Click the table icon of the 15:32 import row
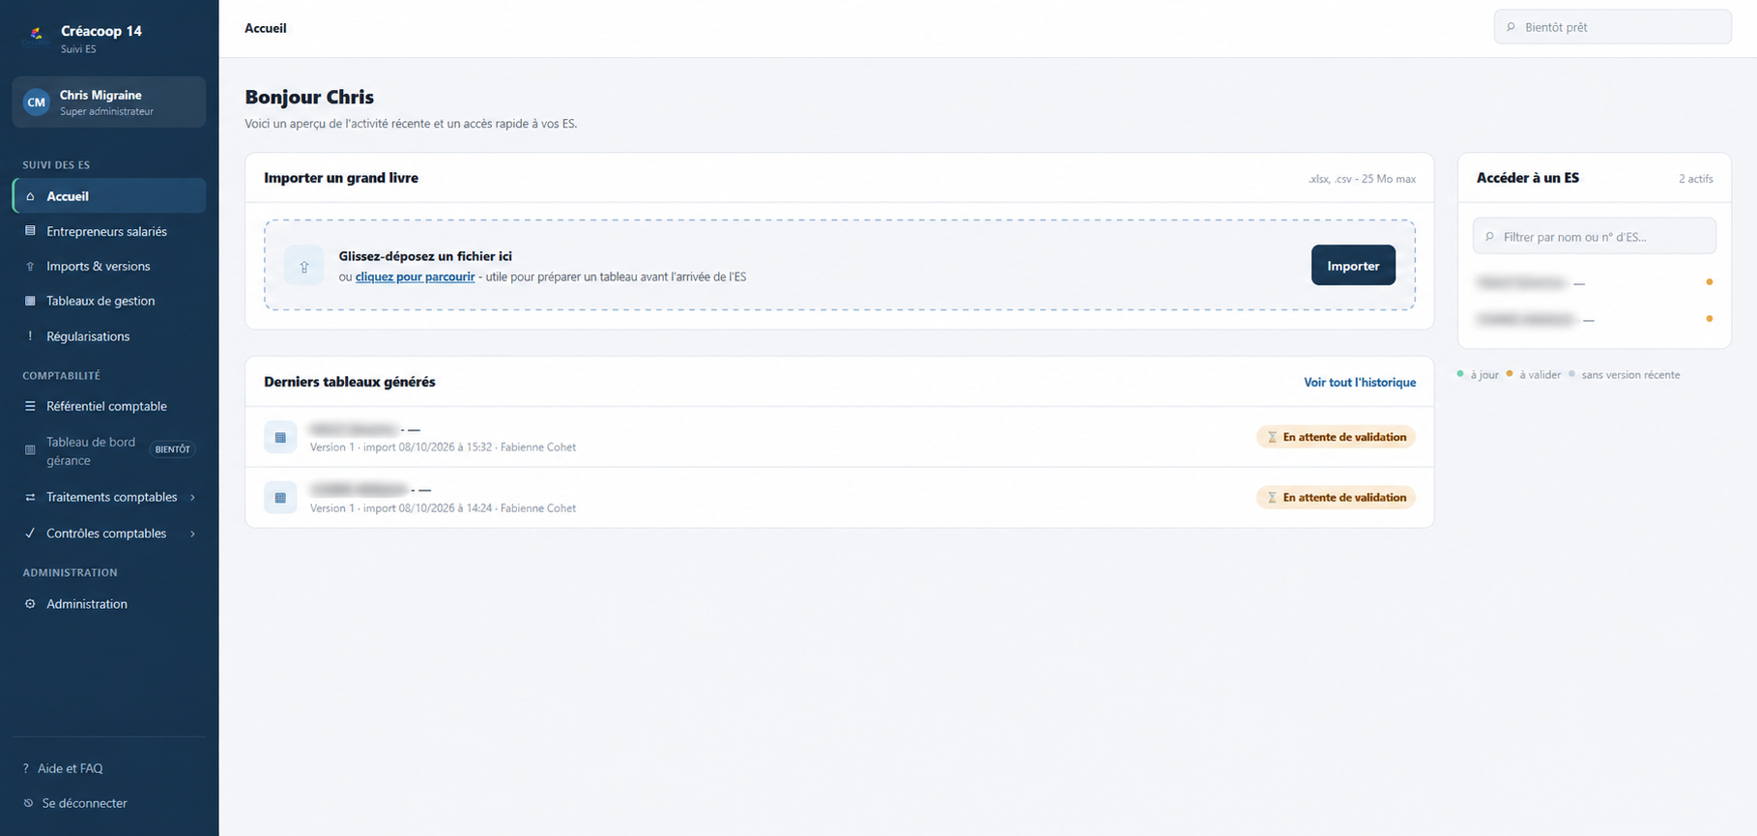 click(280, 437)
